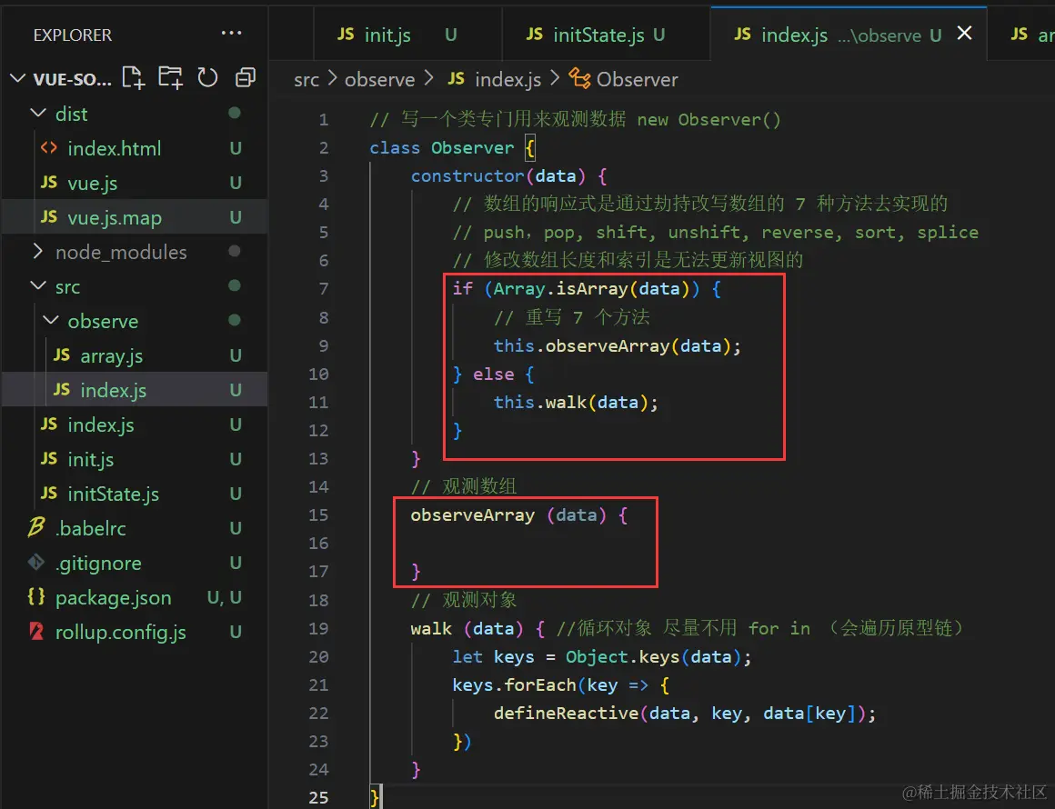Image resolution: width=1055 pixels, height=809 pixels.
Task: Click the New Folder icon in Explorer
Action: pos(170,78)
